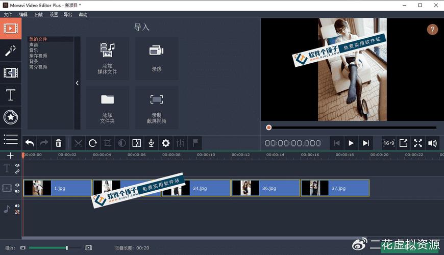Screen dimensions: 444x255
Task: Open the 16:9 aspect ratio dropdown
Action: point(388,143)
